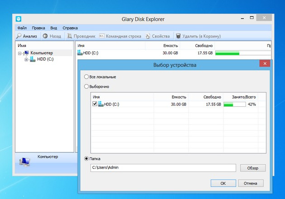Viewport: 285px width, 199px height.
Task: Click the usage bar in dialog HDD row
Action: click(234, 104)
